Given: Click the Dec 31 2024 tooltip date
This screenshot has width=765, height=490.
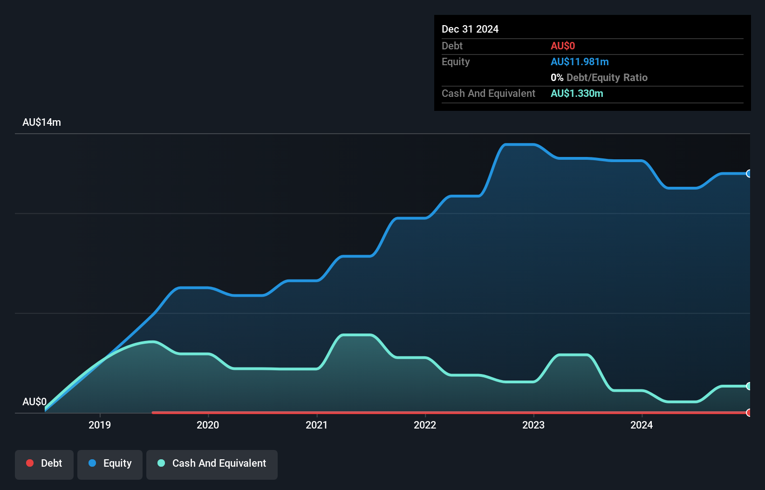Looking at the screenshot, I should click(x=470, y=29).
